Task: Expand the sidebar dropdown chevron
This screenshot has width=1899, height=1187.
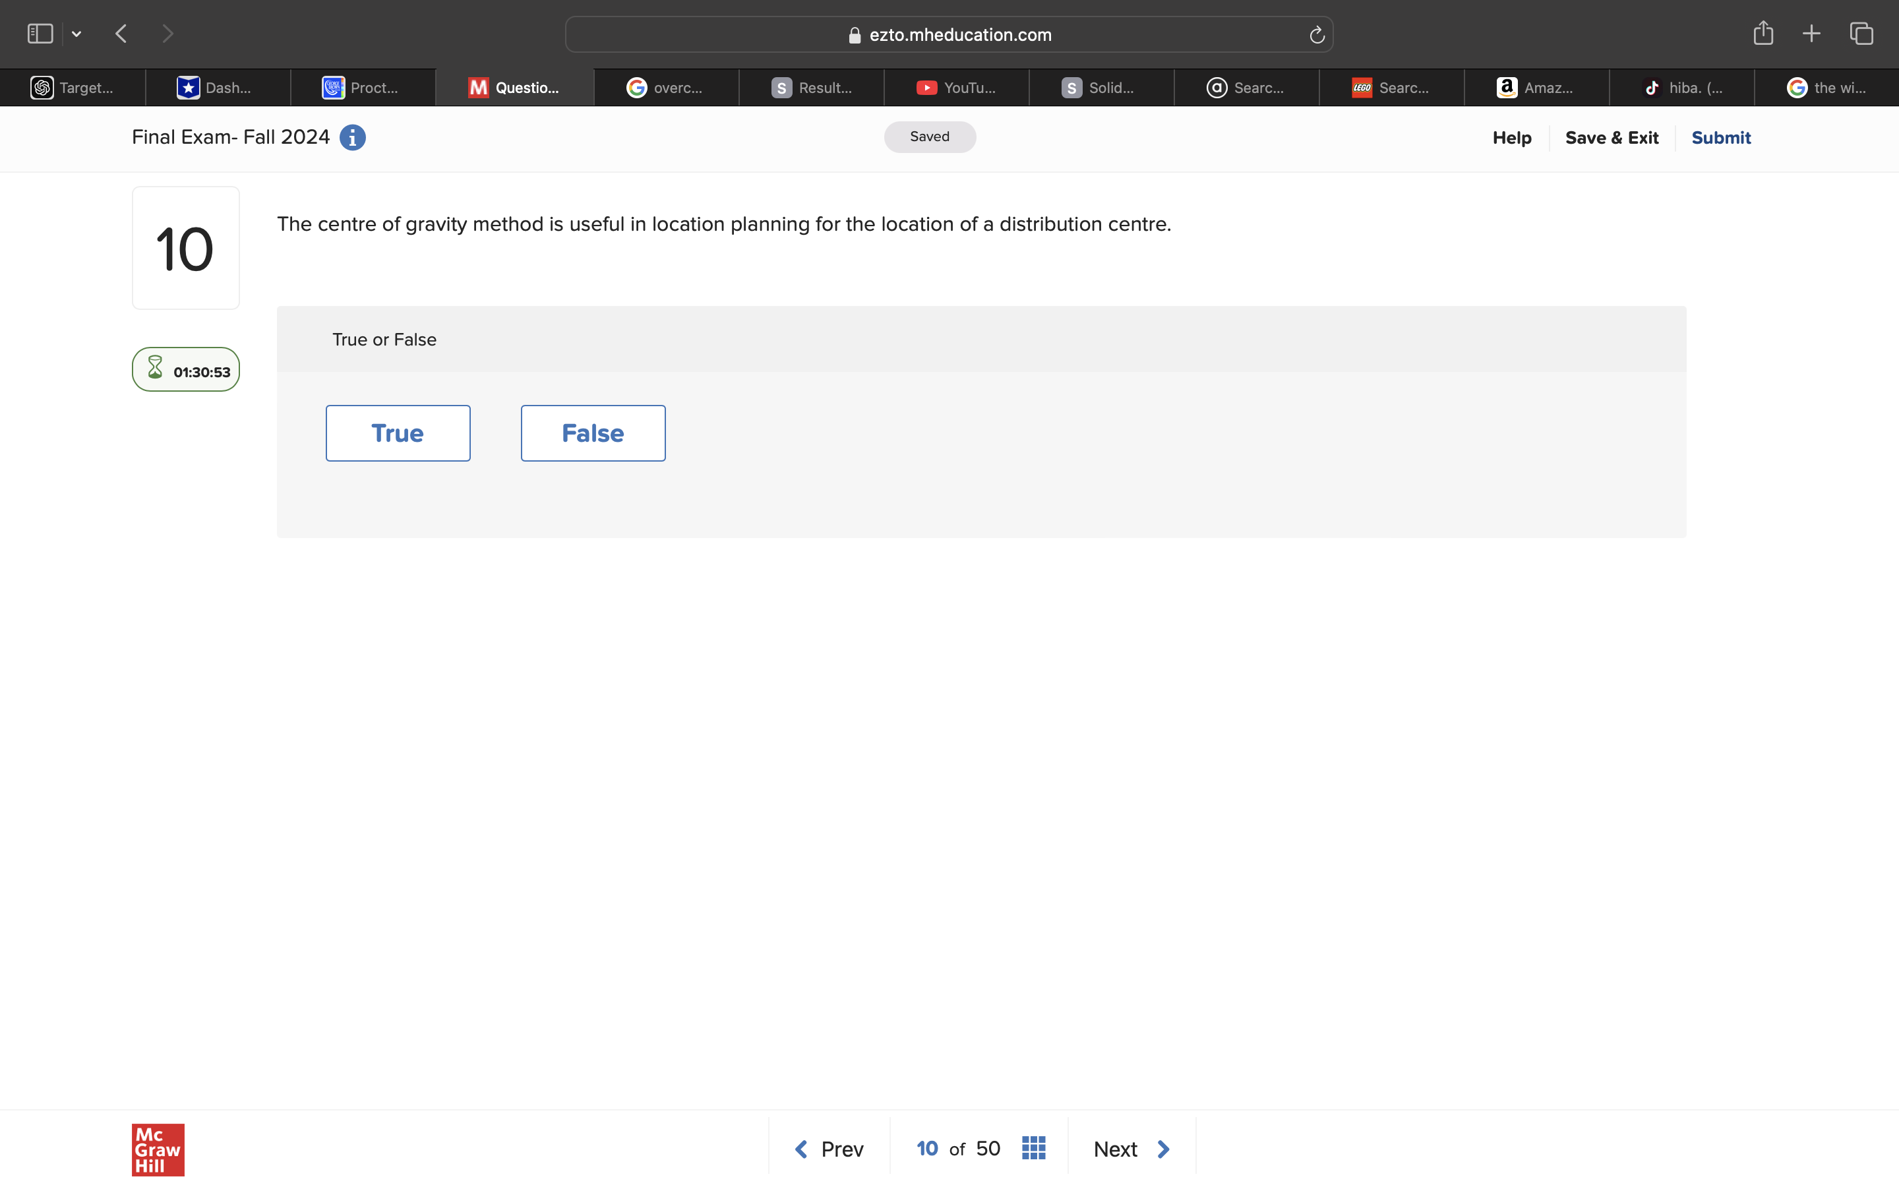Action: [x=76, y=33]
